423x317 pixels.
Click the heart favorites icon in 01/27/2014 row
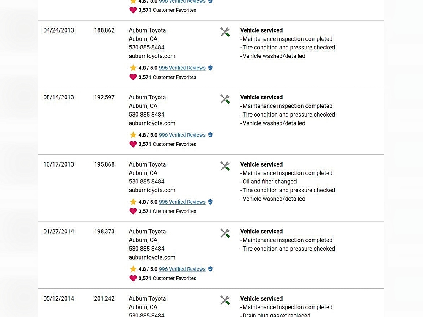(x=133, y=278)
